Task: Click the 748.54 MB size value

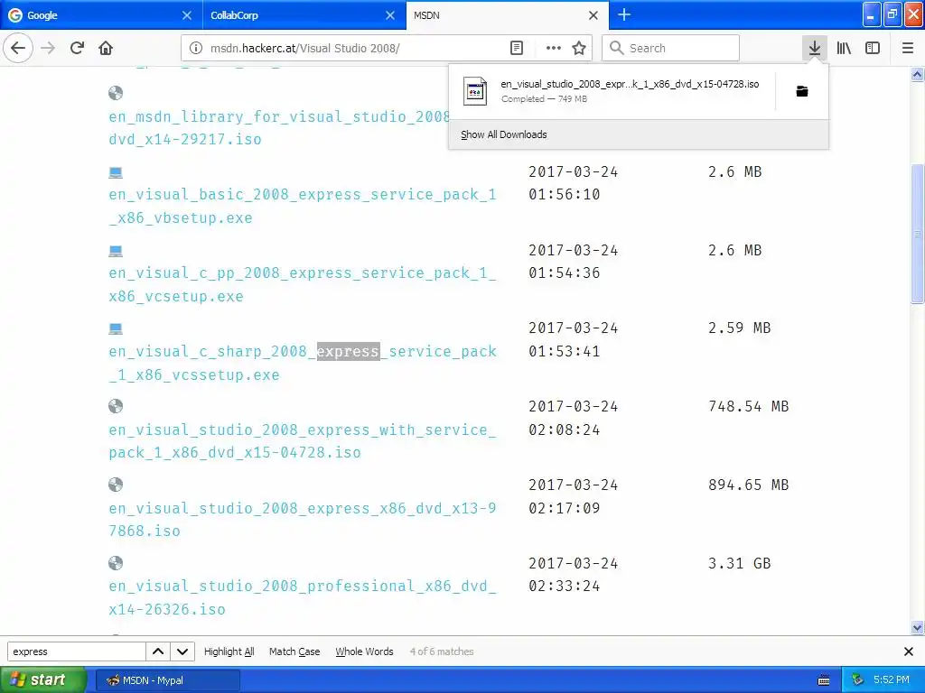Action: (748, 406)
